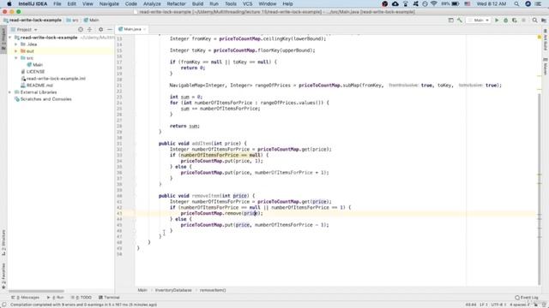
Task: Hide the Project tool window
Action: click(110, 30)
